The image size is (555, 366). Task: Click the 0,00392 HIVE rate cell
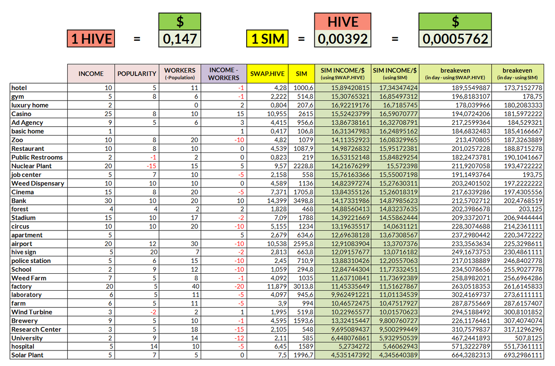pyautogui.click(x=343, y=39)
